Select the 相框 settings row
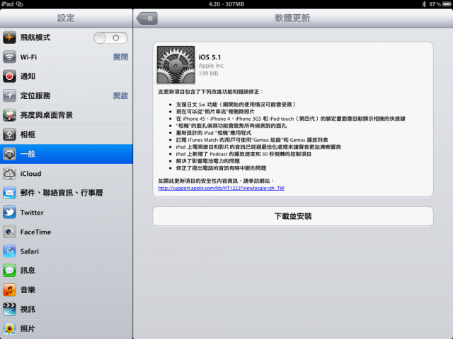 pyautogui.click(x=66, y=134)
